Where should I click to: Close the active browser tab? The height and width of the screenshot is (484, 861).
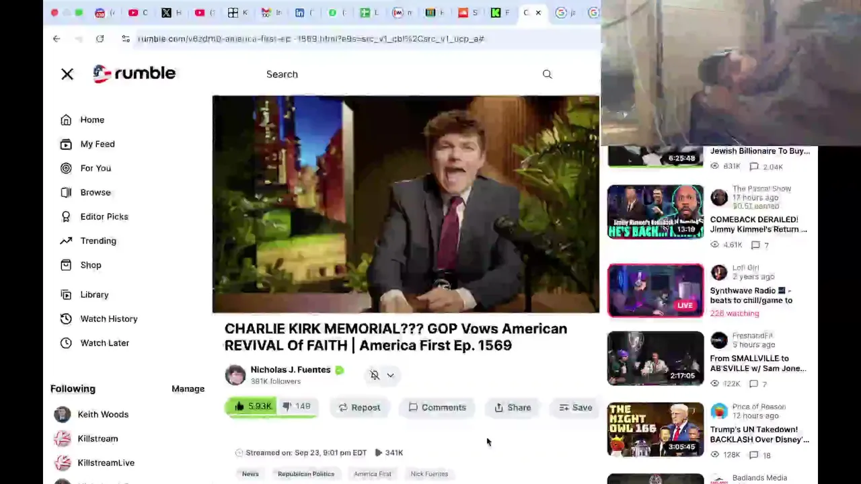click(538, 13)
